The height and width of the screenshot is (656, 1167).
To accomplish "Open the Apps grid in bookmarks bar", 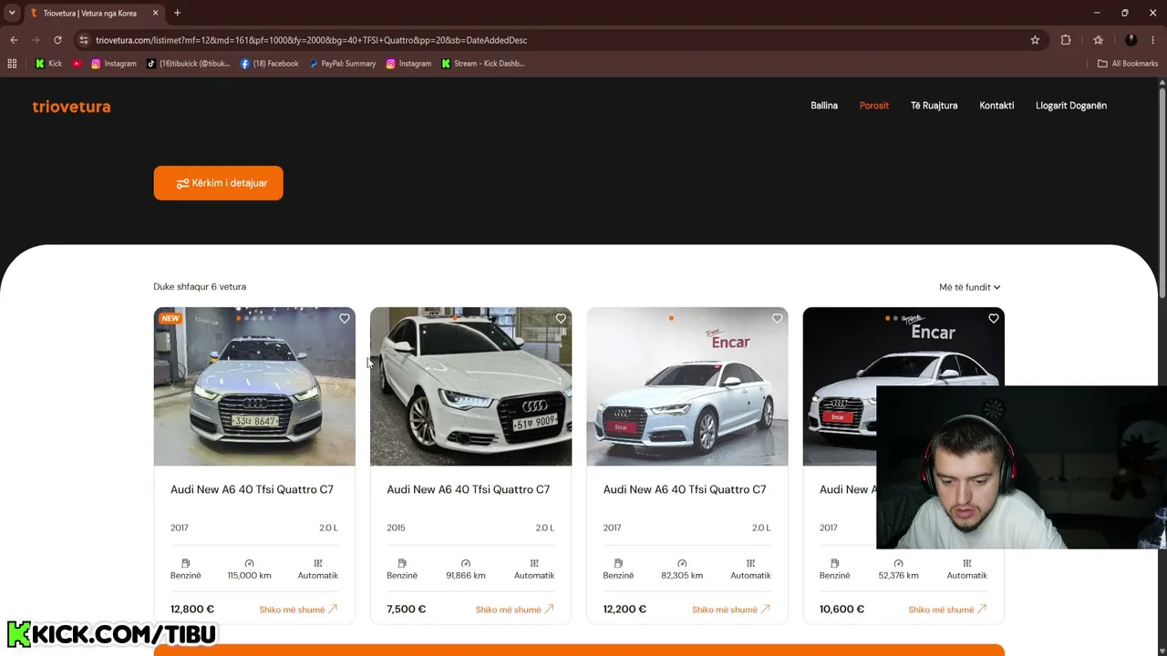I will [12, 64].
